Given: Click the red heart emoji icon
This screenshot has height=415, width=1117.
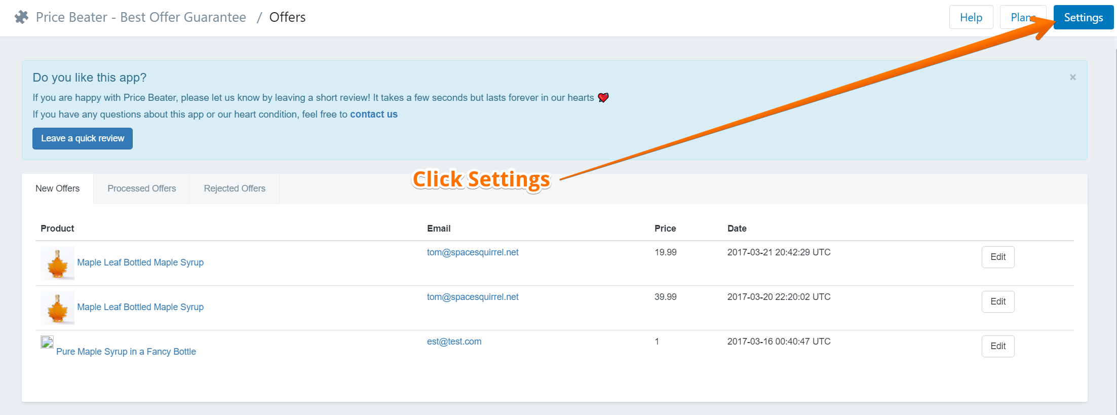Looking at the screenshot, I should pyautogui.click(x=603, y=97).
